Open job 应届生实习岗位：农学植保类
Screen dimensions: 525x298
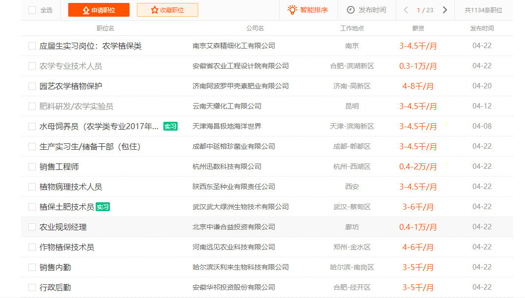pos(90,46)
